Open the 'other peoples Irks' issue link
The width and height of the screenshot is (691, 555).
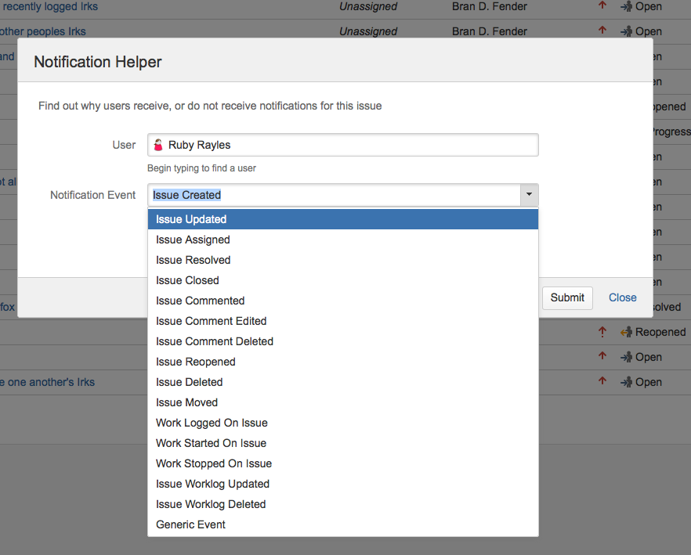(43, 31)
